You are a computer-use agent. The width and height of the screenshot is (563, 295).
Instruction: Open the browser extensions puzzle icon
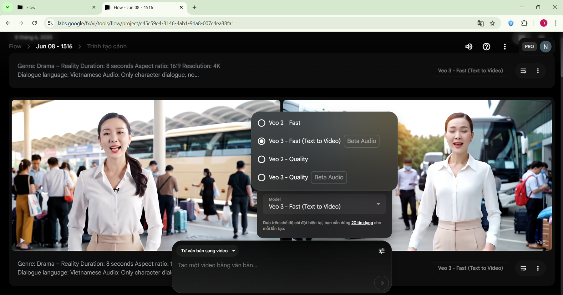524,23
